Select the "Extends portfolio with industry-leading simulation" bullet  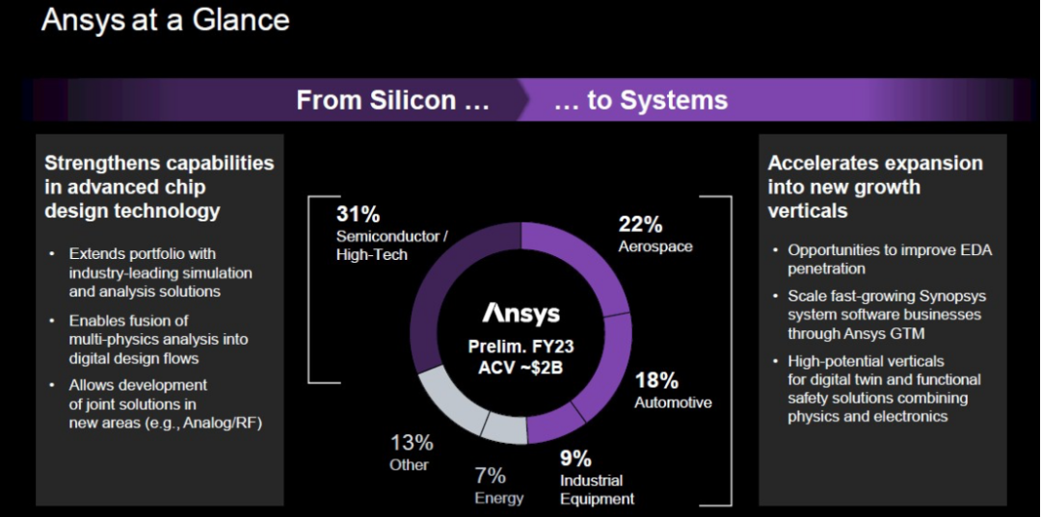(x=160, y=272)
